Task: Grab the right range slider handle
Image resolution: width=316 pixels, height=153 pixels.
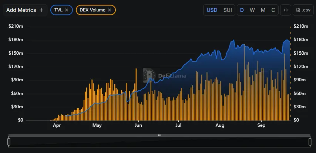Action: (x=310, y=142)
